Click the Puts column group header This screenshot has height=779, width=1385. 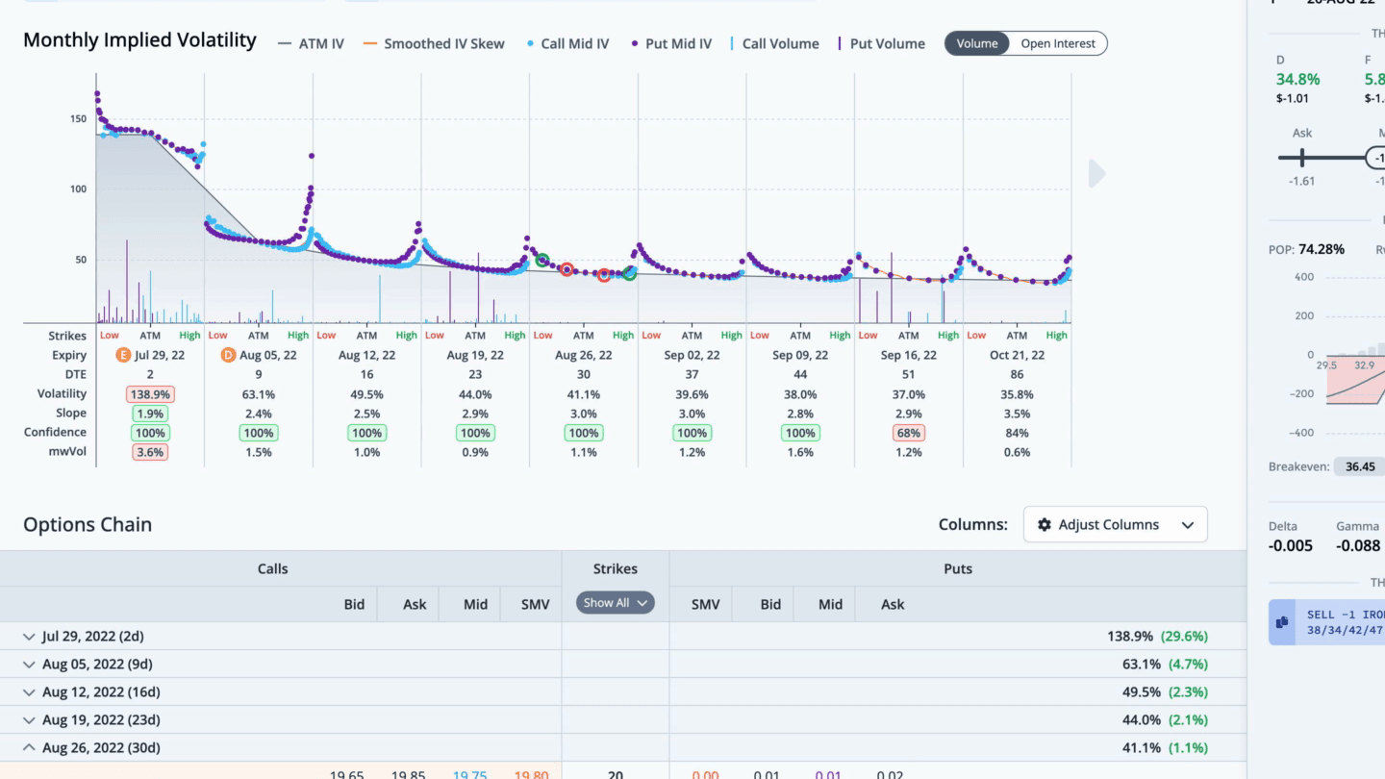click(x=958, y=569)
